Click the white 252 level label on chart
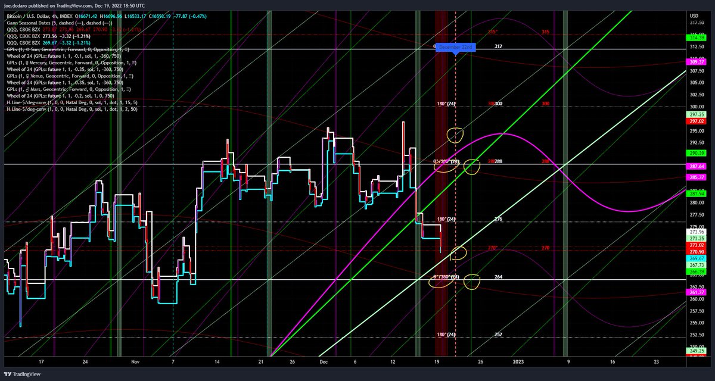 499,335
